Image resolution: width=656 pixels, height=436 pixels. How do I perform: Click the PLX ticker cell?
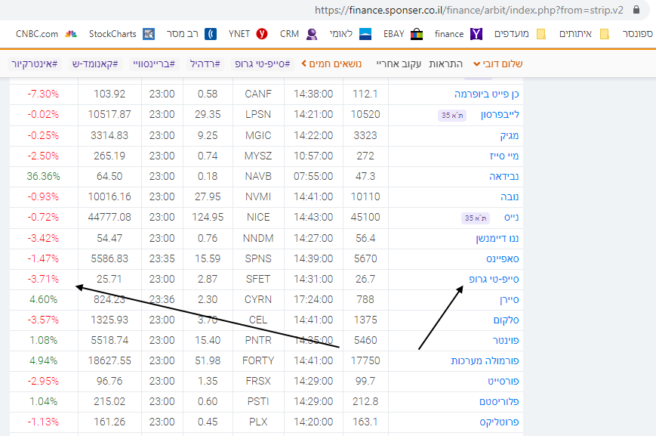coord(258,422)
